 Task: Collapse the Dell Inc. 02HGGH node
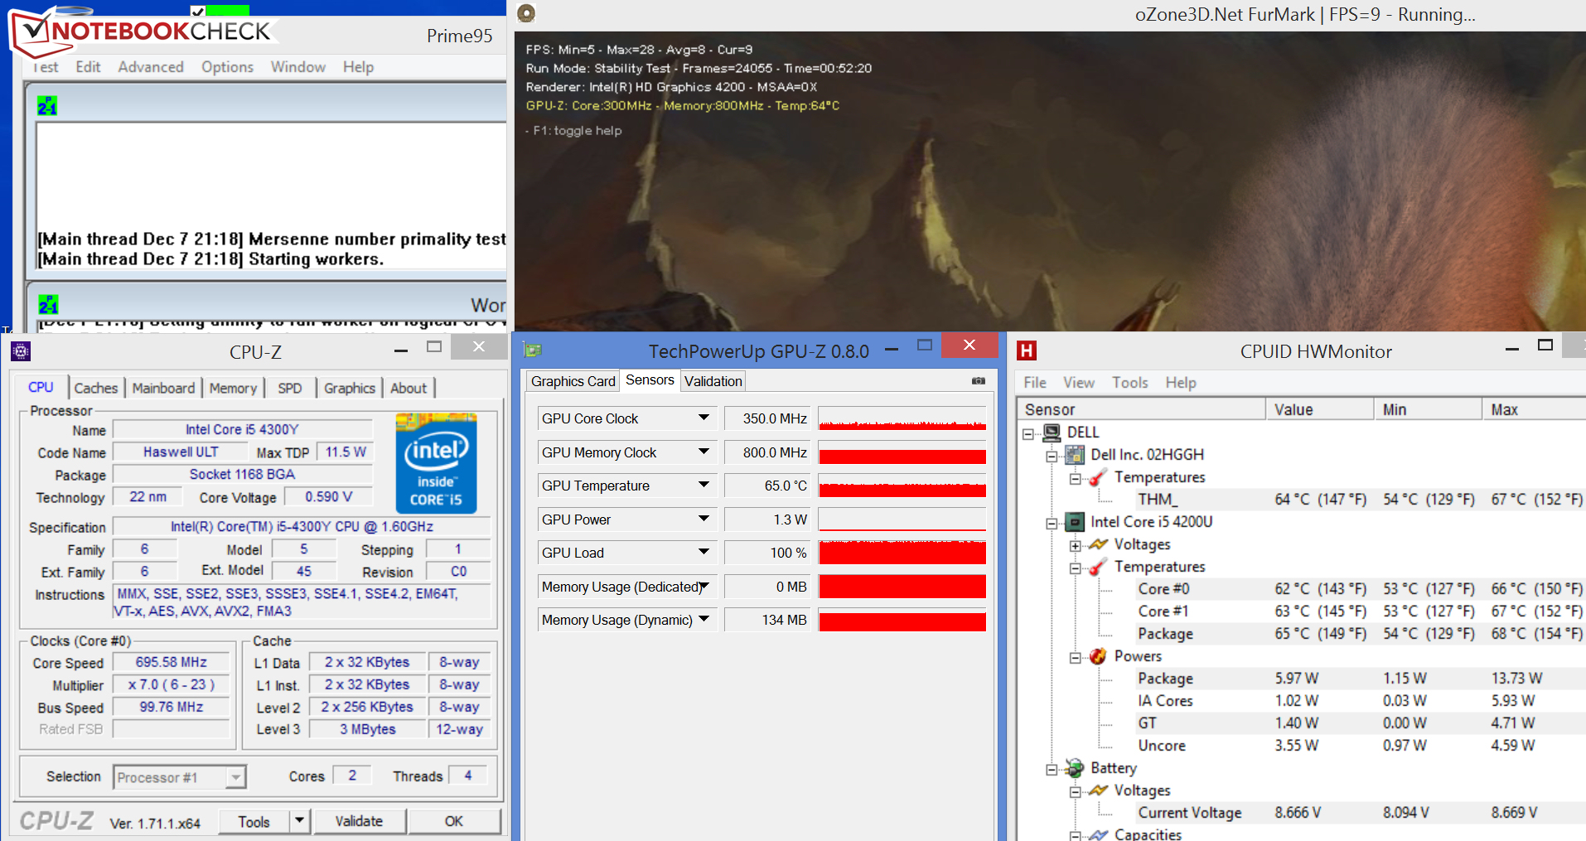point(1052,456)
